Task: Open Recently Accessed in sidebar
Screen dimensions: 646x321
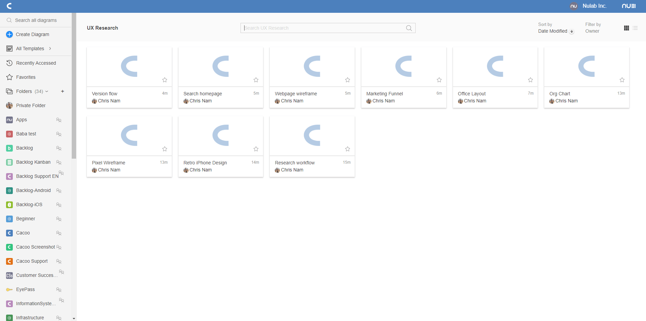Action: 36,63
